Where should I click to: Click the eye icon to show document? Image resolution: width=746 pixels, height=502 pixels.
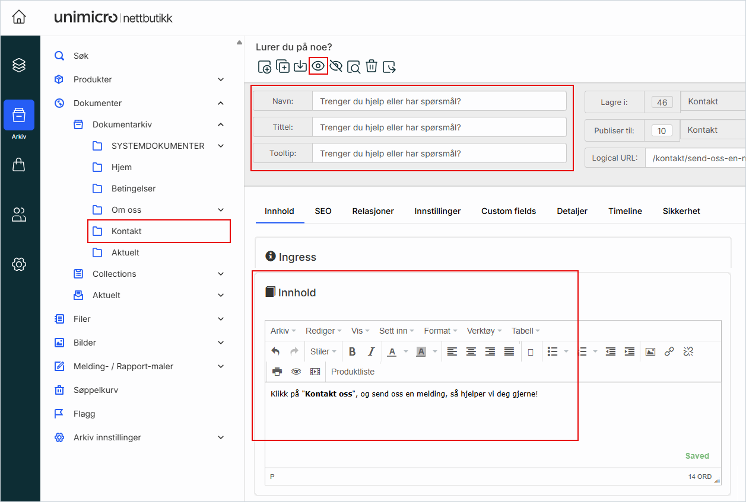tap(319, 66)
